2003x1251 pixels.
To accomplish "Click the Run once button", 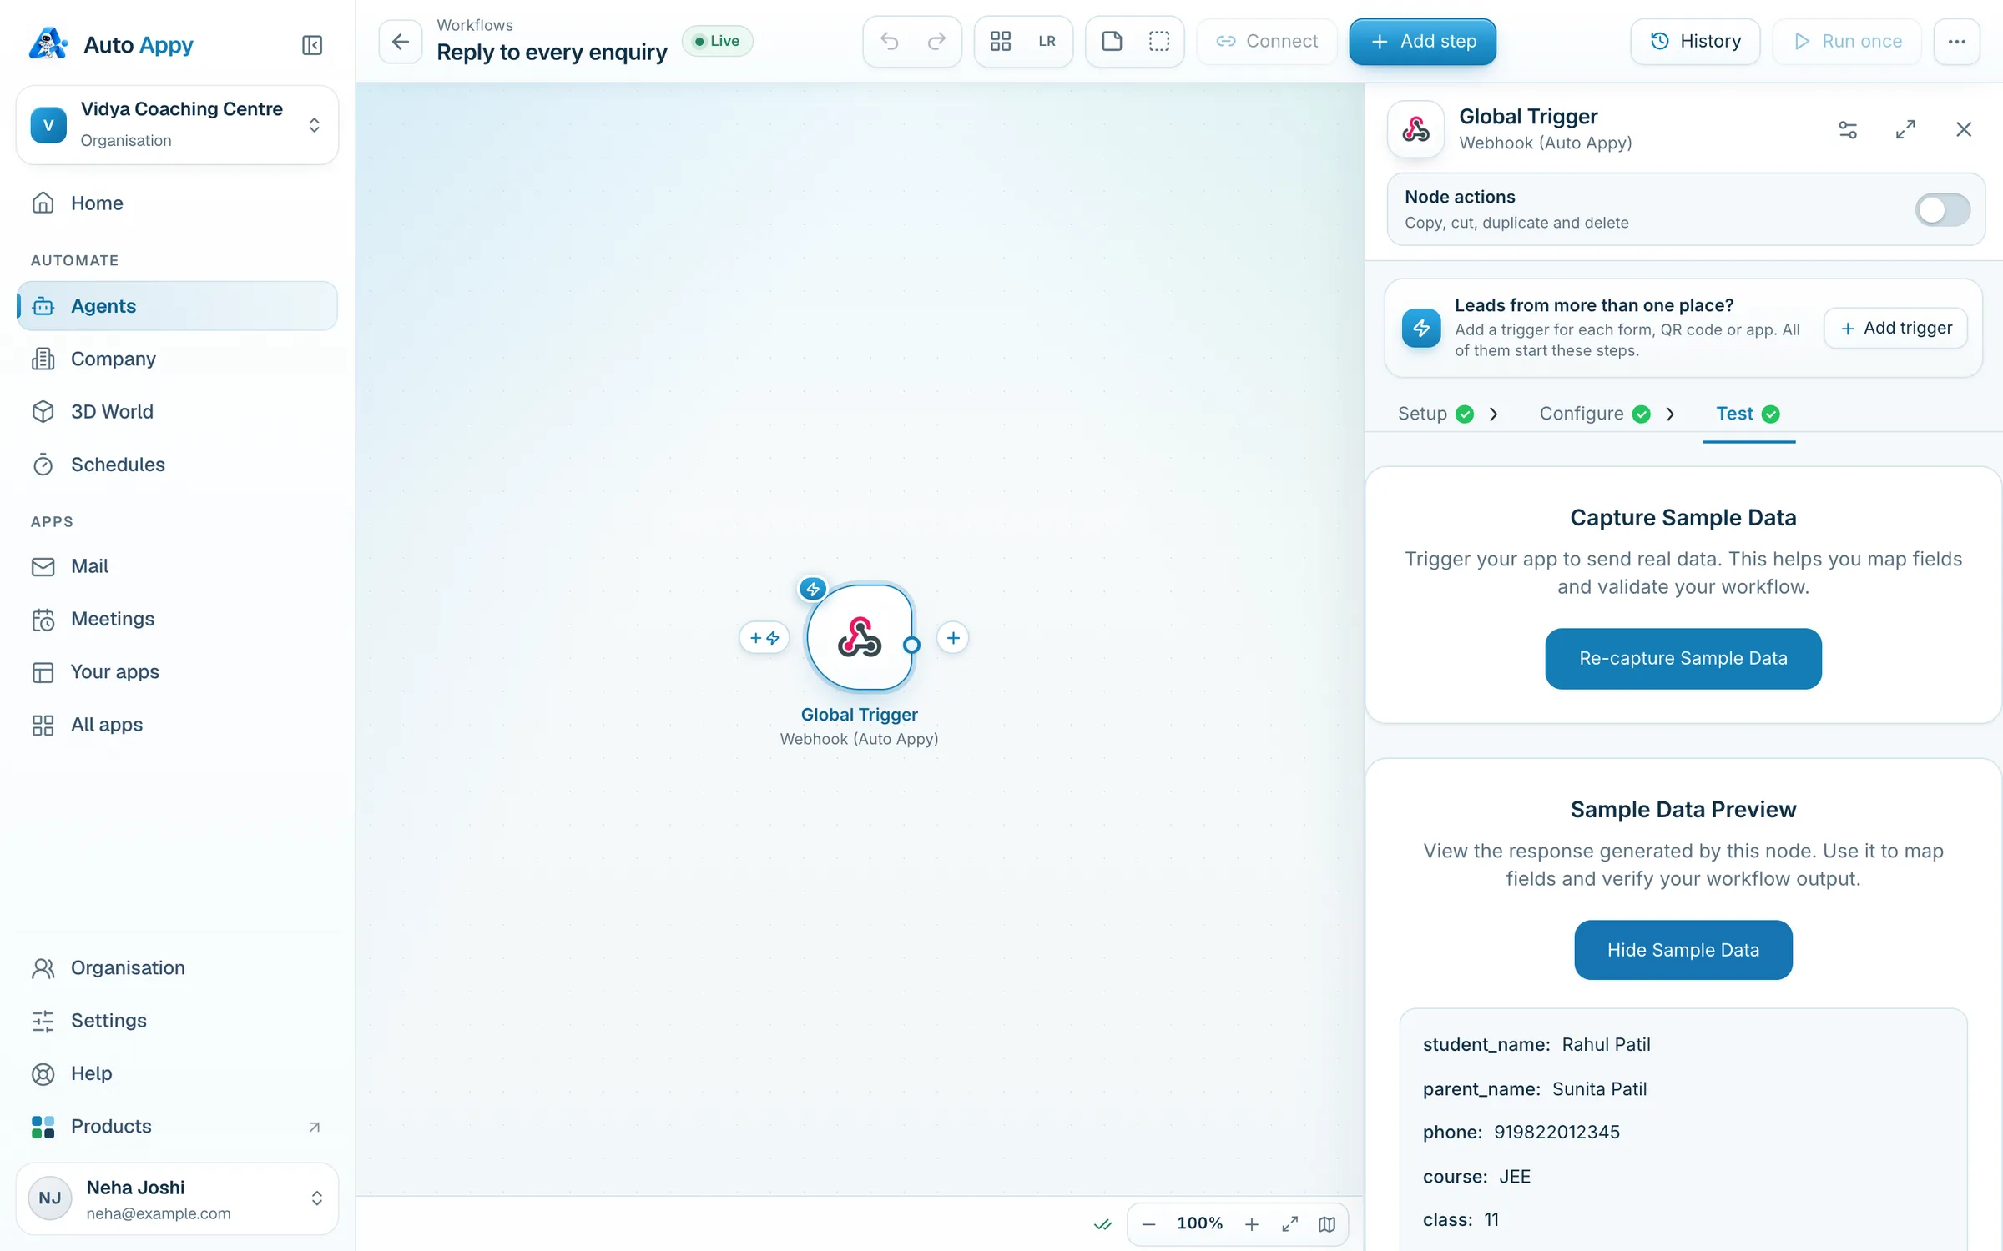I will (x=1847, y=41).
